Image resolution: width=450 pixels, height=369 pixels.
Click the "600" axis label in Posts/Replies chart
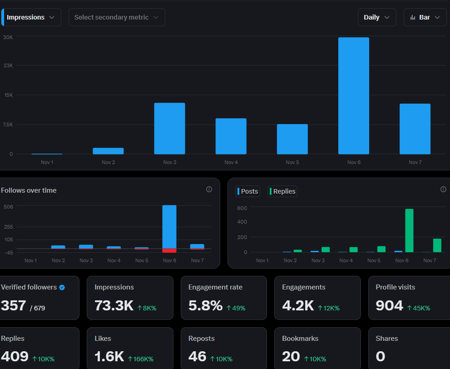pyautogui.click(x=242, y=208)
